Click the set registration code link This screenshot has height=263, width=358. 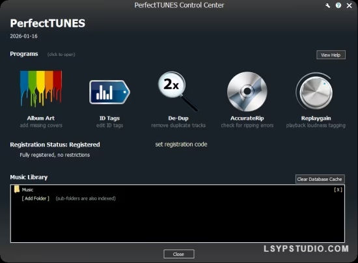182,145
